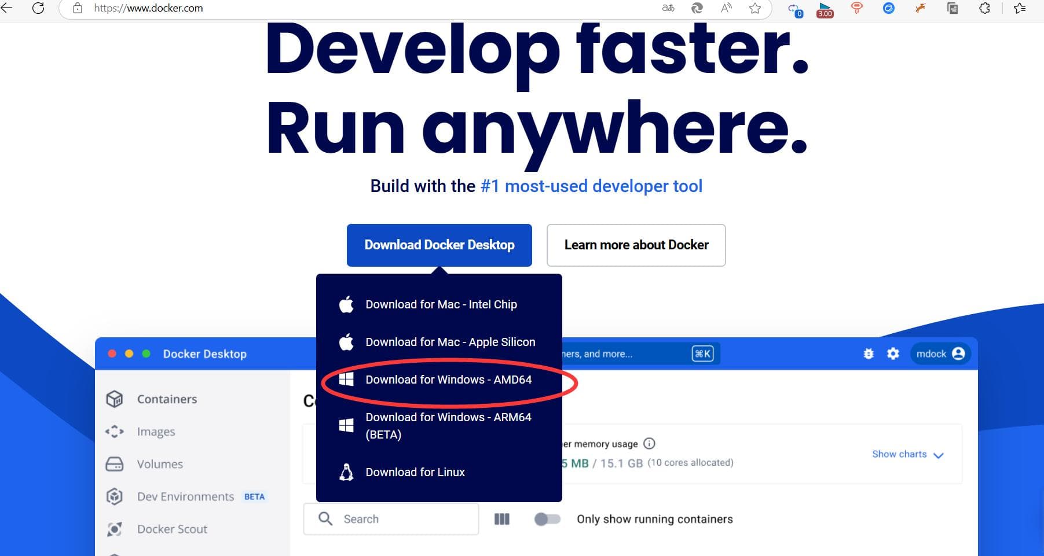
Task: Click the Volumes drive icon
Action: point(115,464)
